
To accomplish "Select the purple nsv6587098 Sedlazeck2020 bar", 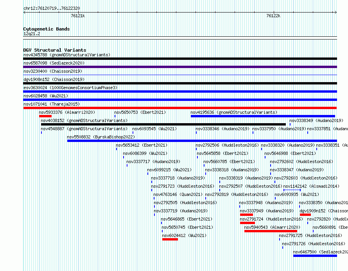I will pos(180,67).
